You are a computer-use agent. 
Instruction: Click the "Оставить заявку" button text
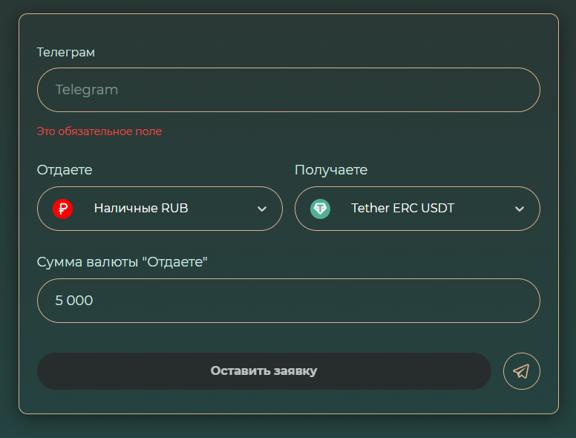pos(264,371)
